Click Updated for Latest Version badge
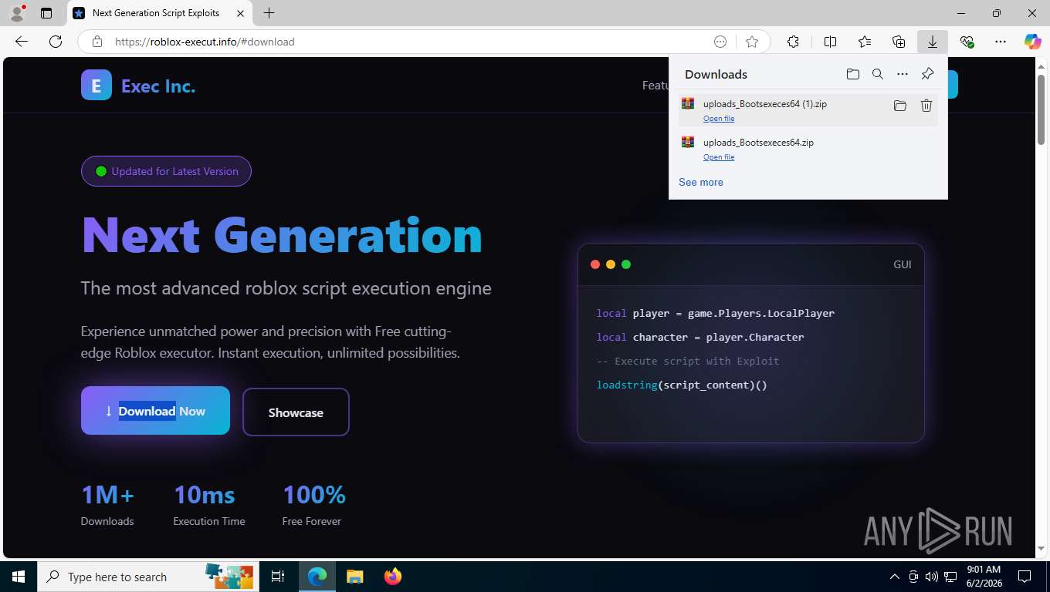The width and height of the screenshot is (1050, 592). (166, 171)
